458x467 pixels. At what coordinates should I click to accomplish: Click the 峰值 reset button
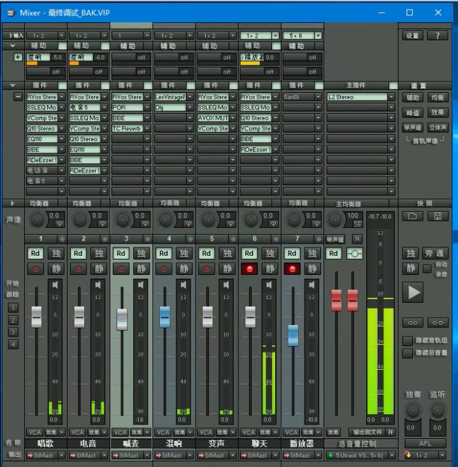click(x=412, y=113)
